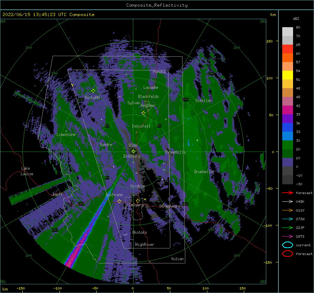The width and height of the screenshot is (314, 293).
Task: Click the Airdrie city label
Action: pos(137,186)
